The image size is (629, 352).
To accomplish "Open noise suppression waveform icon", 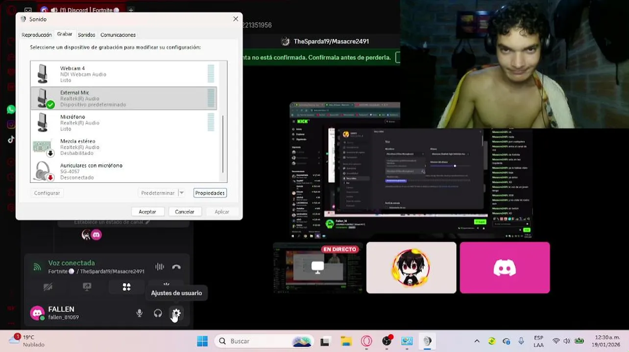I will click(160, 267).
